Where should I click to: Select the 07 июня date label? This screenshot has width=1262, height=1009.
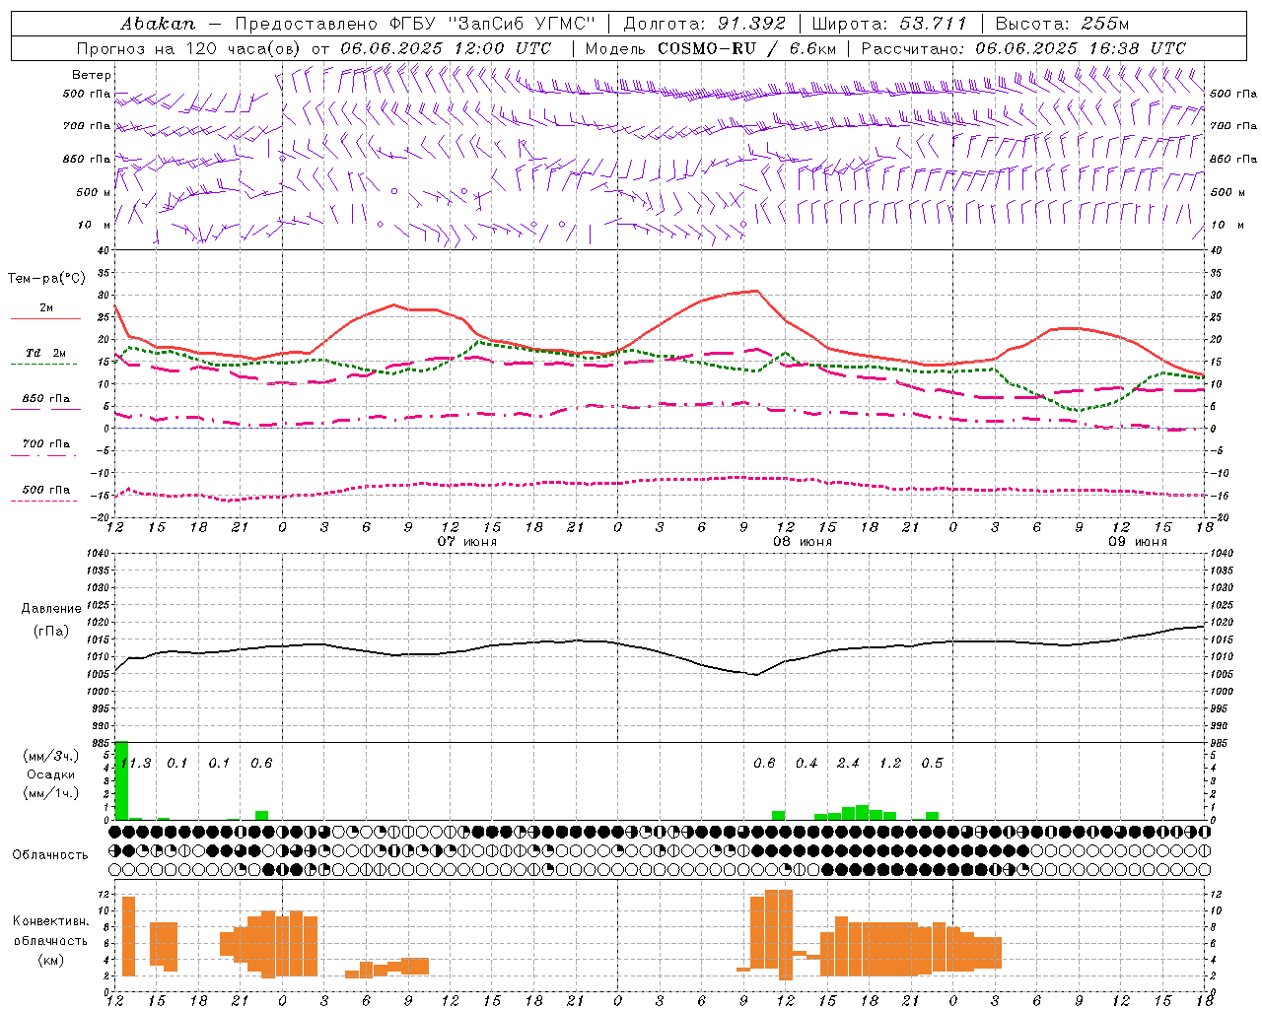pyautogui.click(x=468, y=542)
